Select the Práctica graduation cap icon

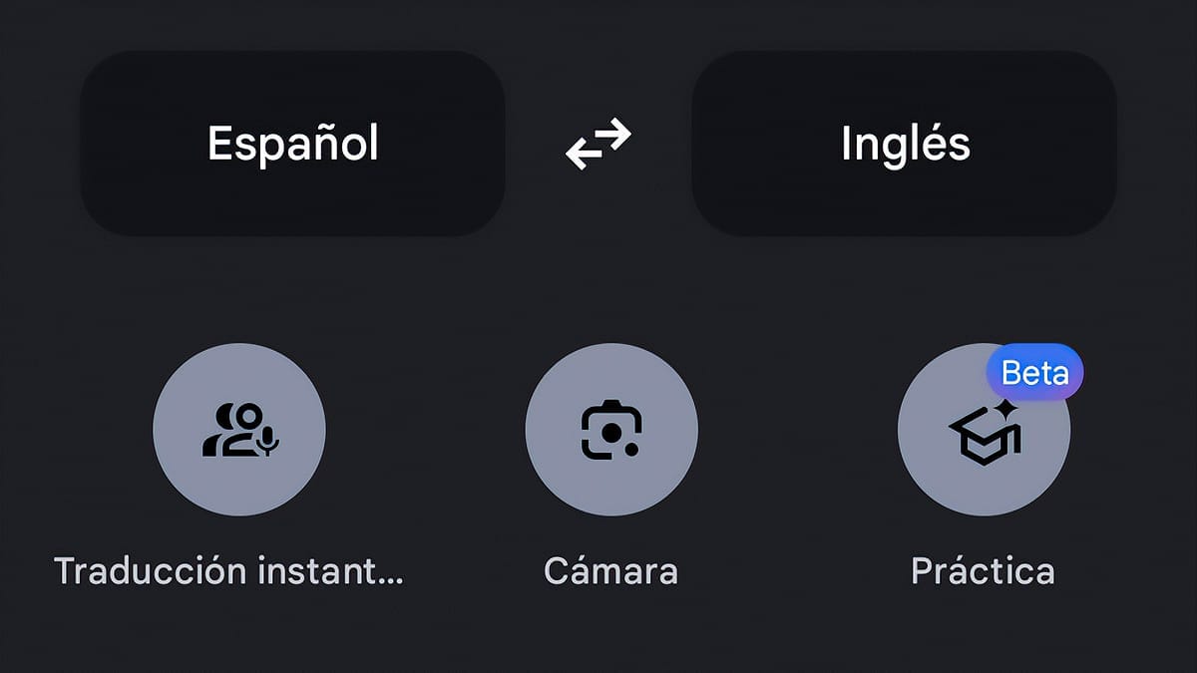pos(983,431)
